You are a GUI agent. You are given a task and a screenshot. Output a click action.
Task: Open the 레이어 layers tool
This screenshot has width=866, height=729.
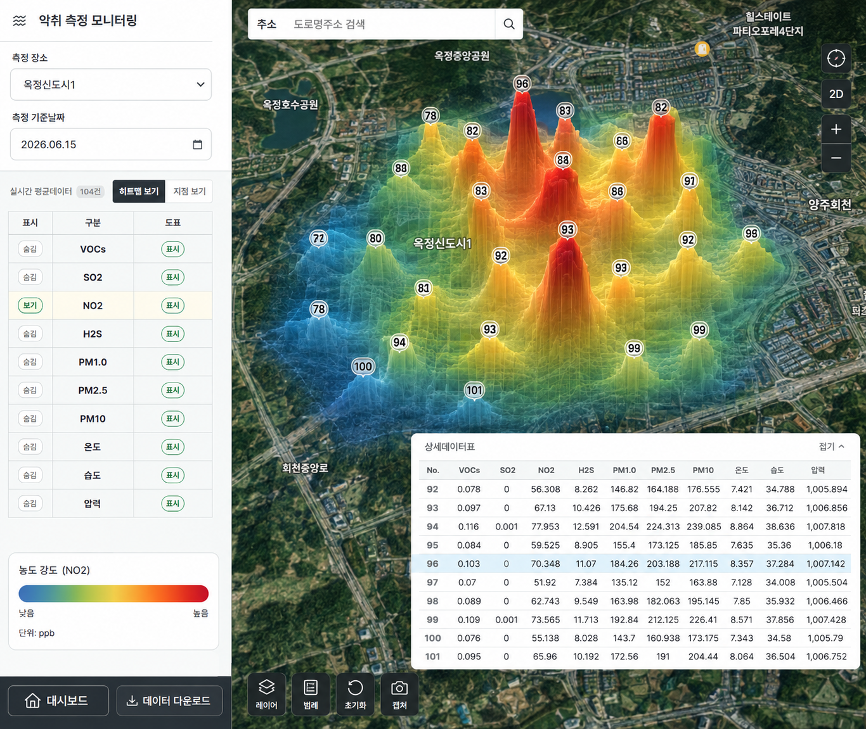pos(266,694)
